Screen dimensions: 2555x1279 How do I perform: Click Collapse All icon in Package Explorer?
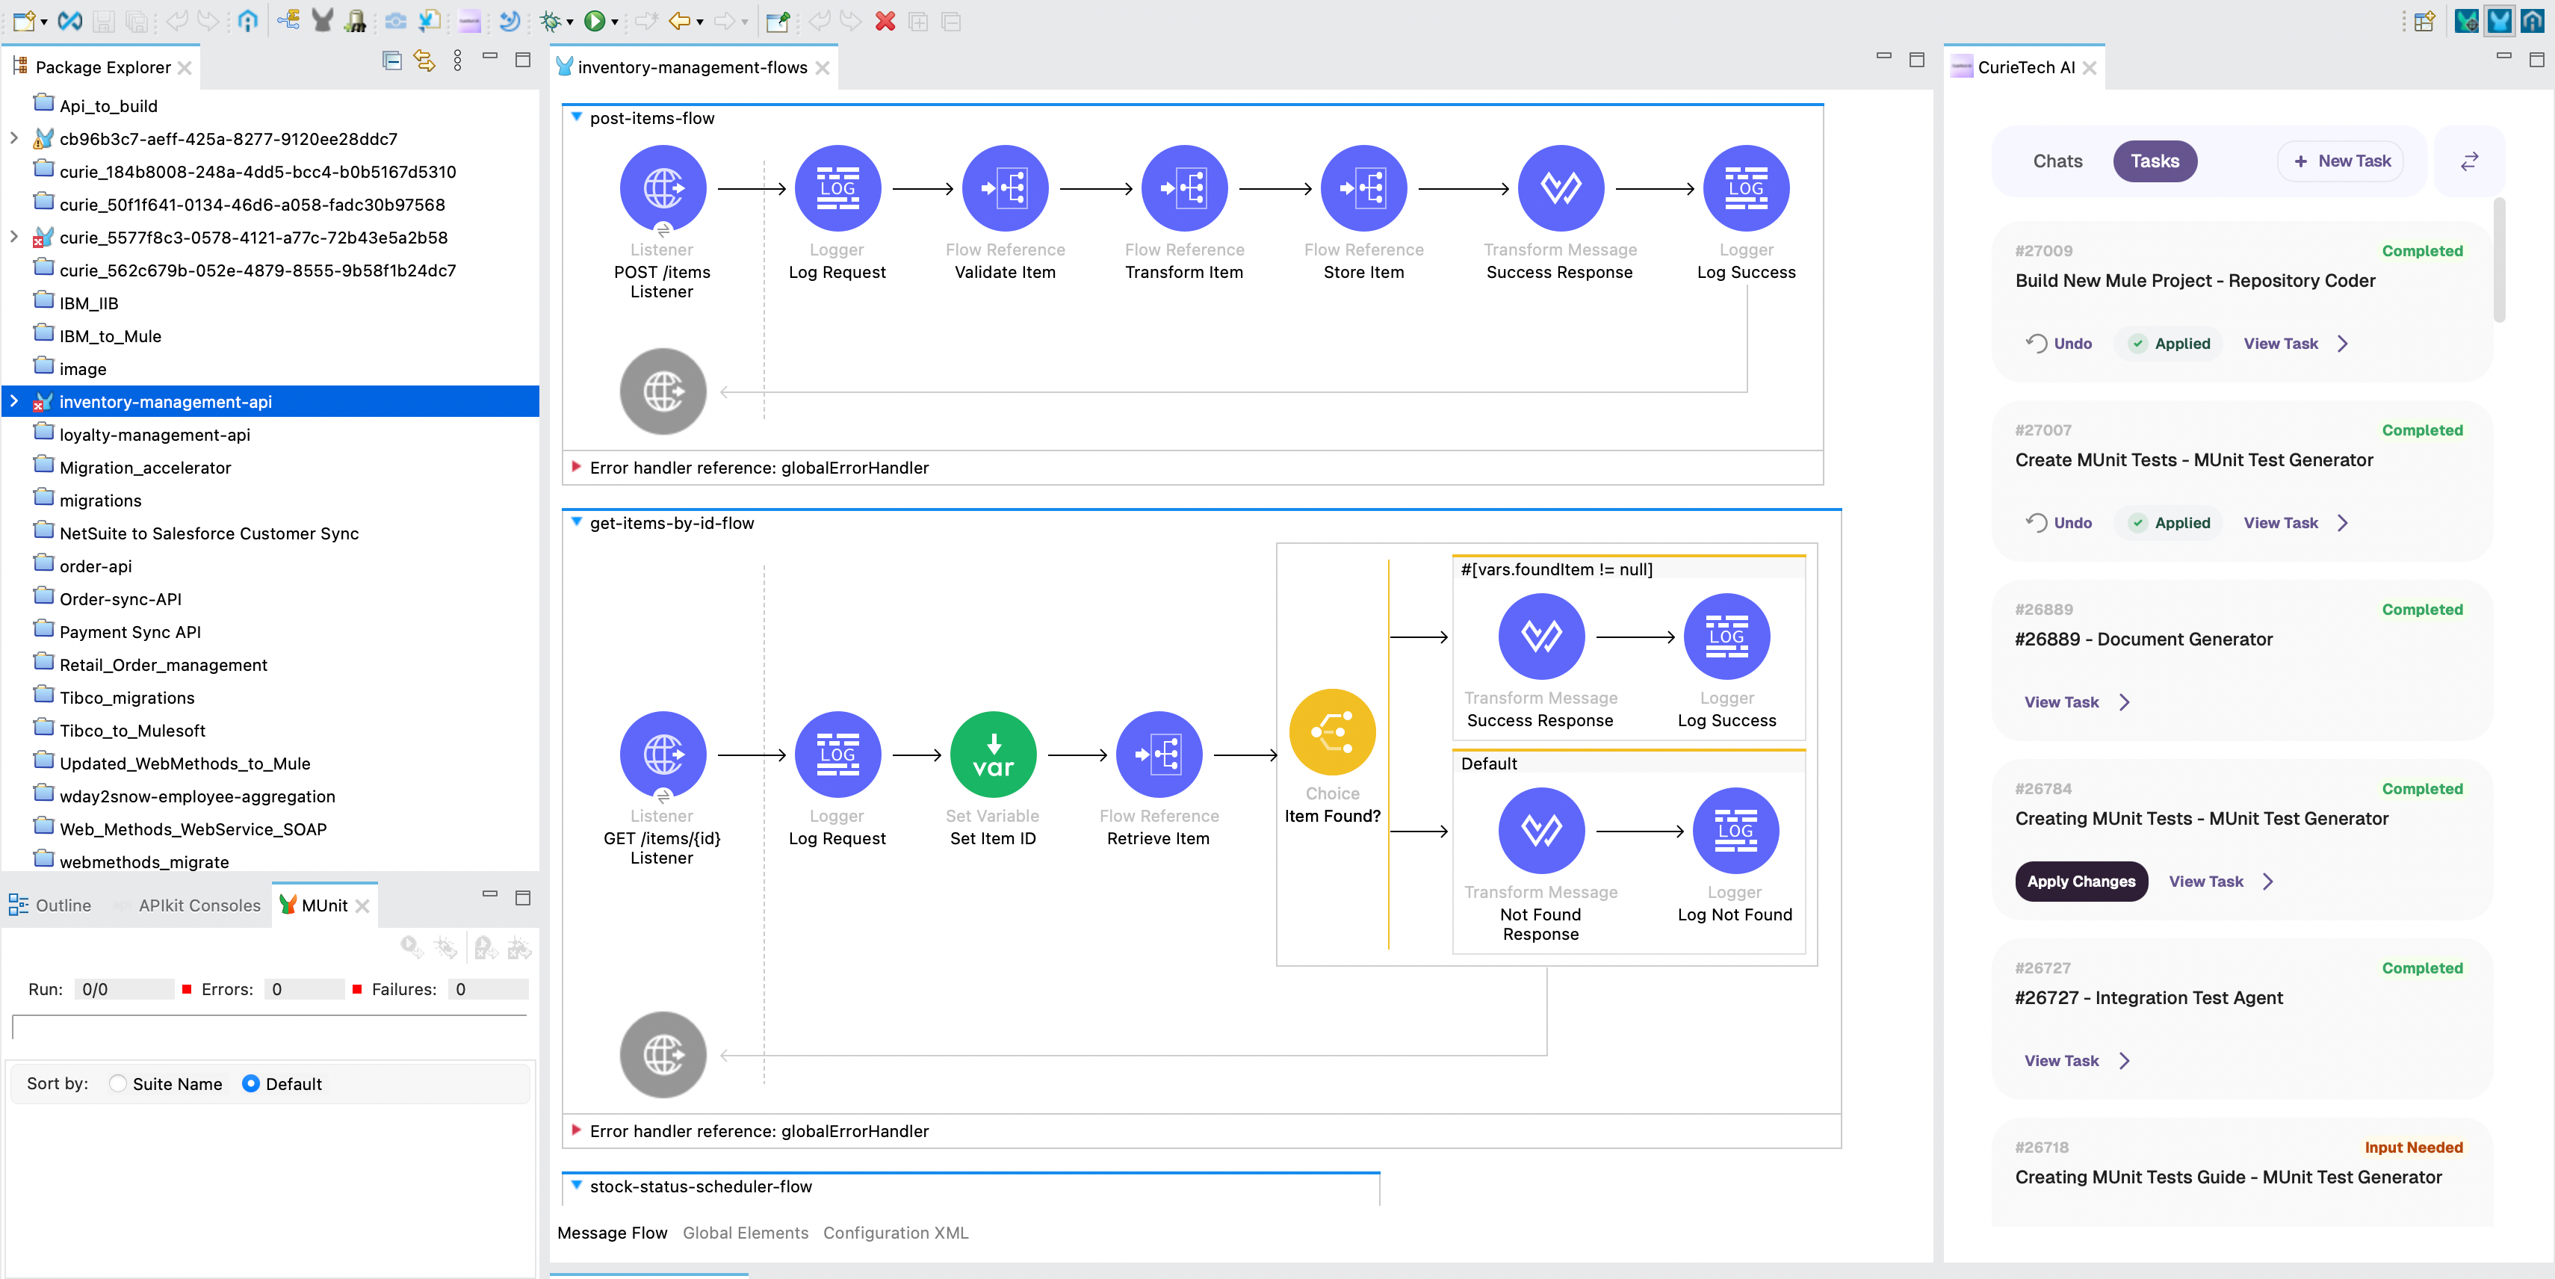click(391, 61)
